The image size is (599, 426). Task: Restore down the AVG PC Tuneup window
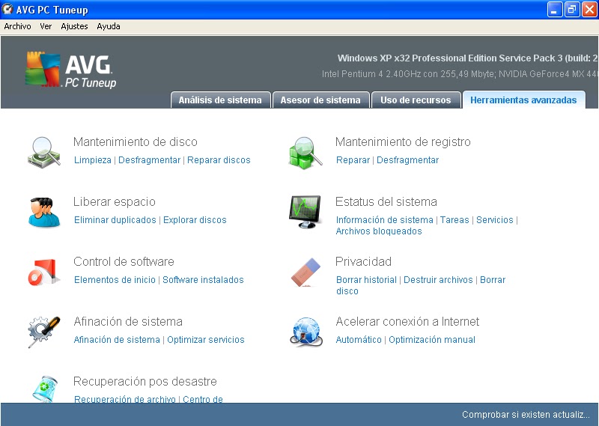click(572, 10)
